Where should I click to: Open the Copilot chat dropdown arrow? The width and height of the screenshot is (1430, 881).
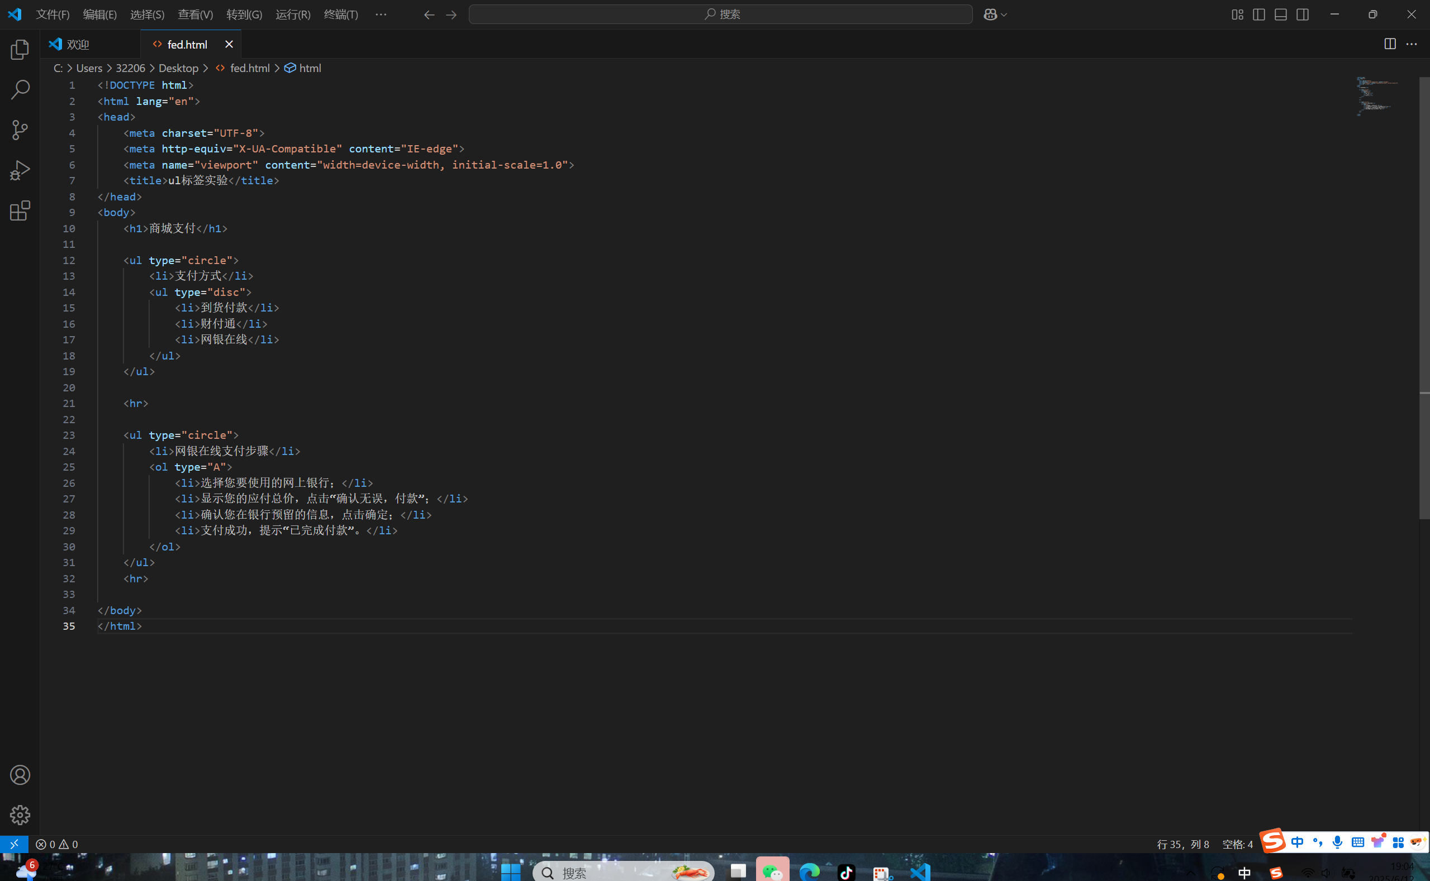[1004, 15]
